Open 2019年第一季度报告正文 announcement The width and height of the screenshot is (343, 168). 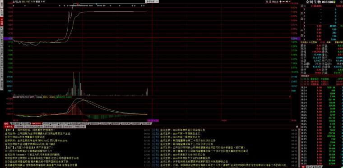click(x=181, y=137)
